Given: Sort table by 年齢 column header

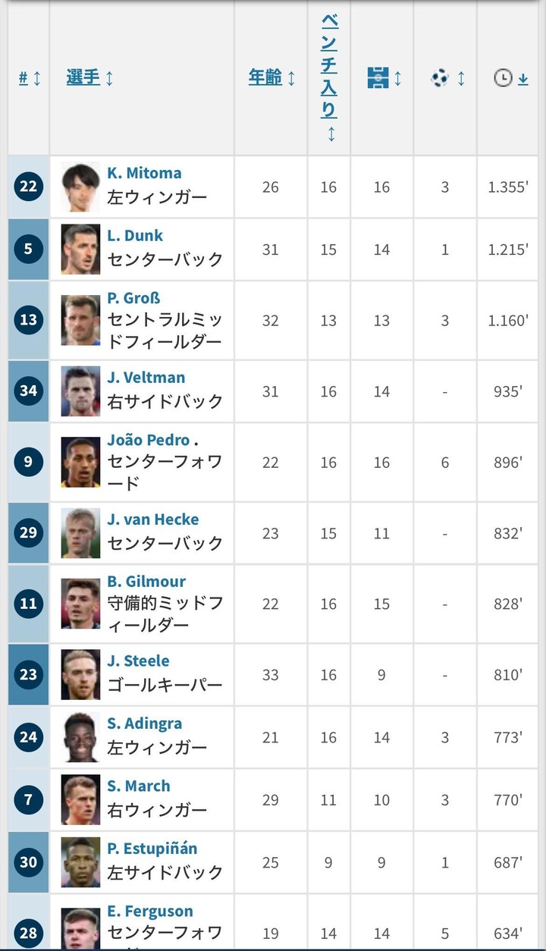Looking at the screenshot, I should [265, 77].
